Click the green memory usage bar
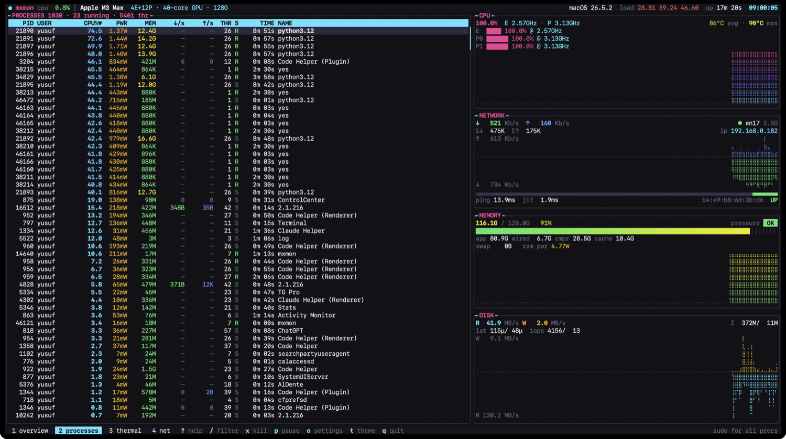The image size is (786, 439). 613,231
